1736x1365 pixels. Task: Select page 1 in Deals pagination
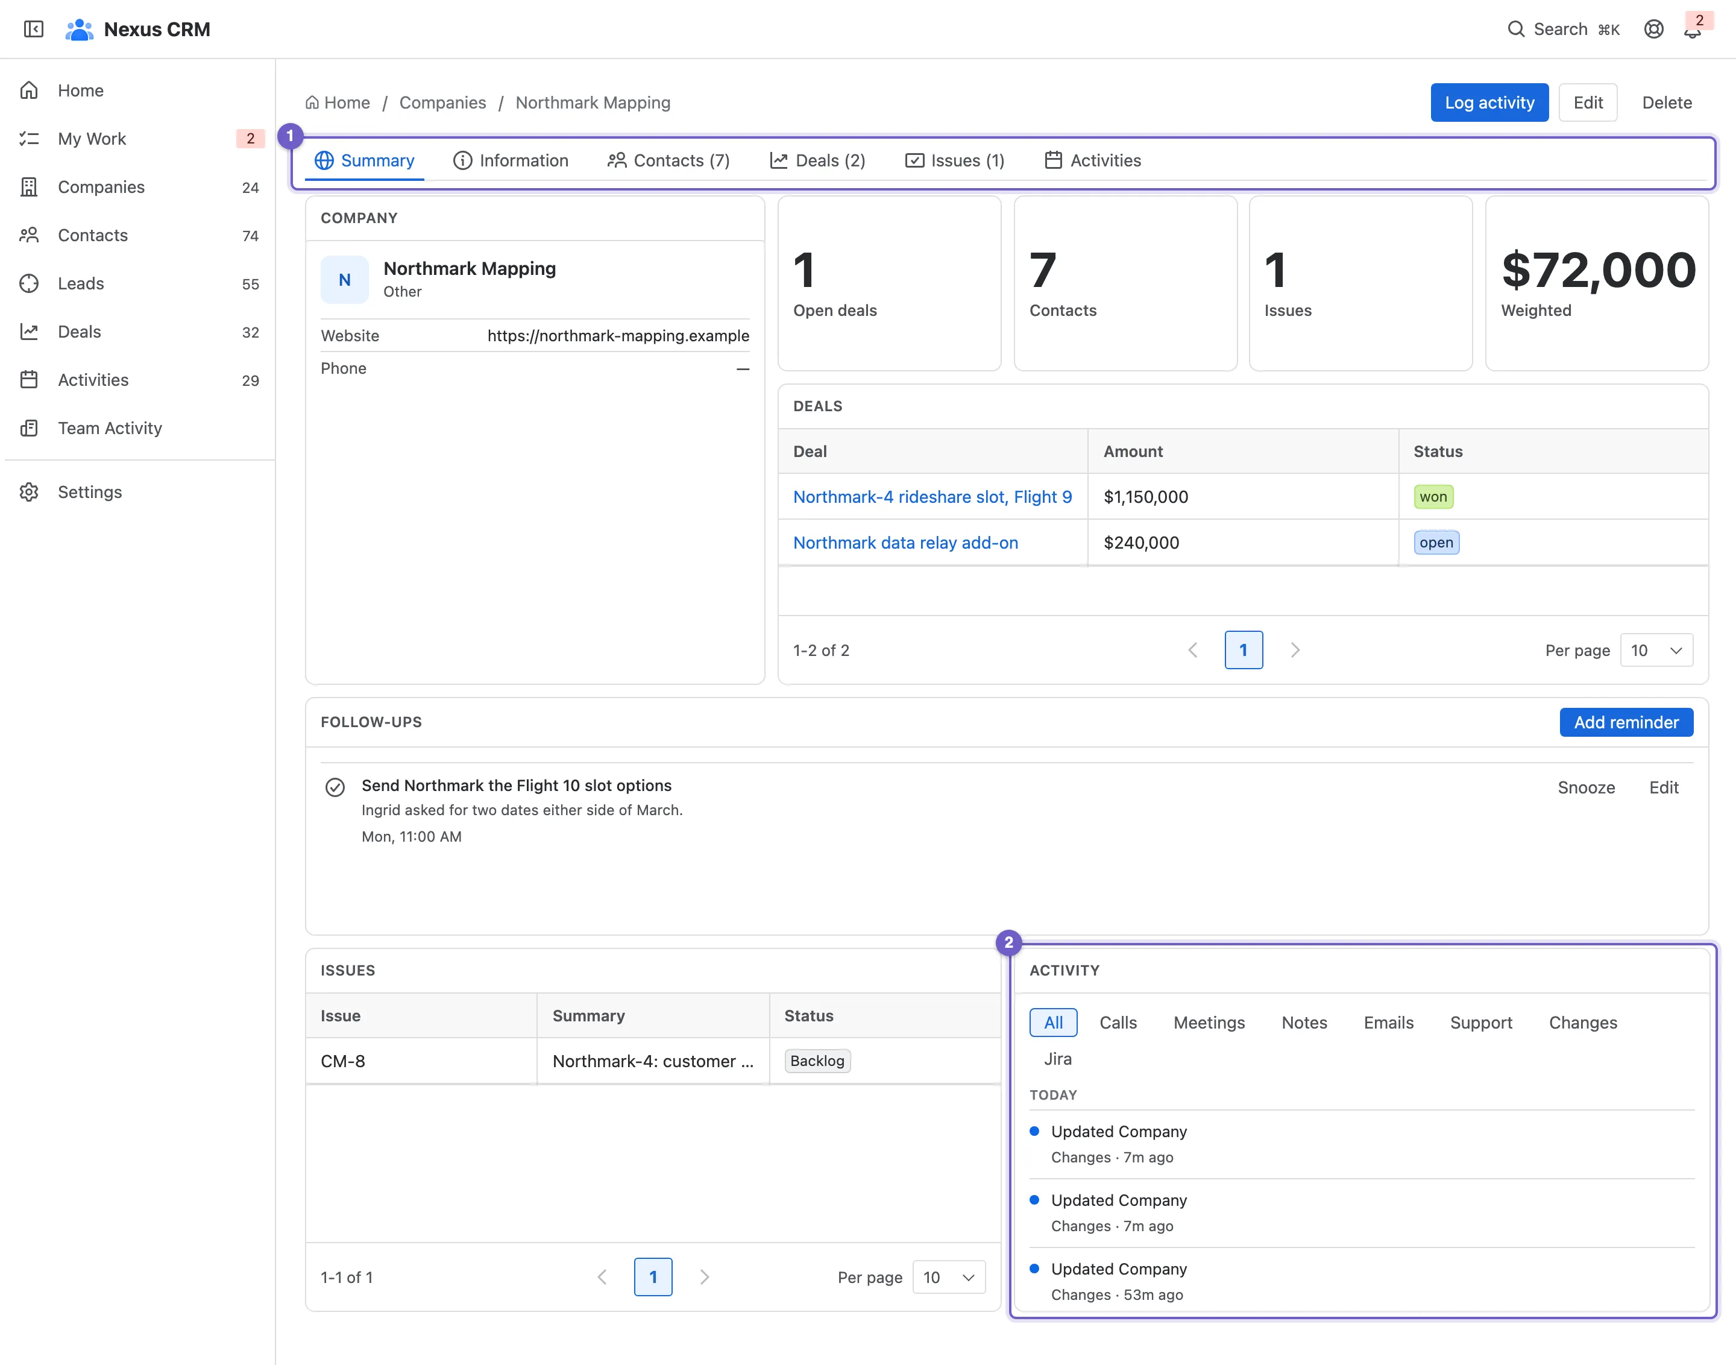coord(1244,651)
